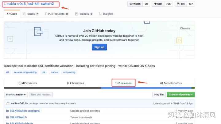View the 47 commits history
This screenshot has width=221, height=124.
point(28,83)
